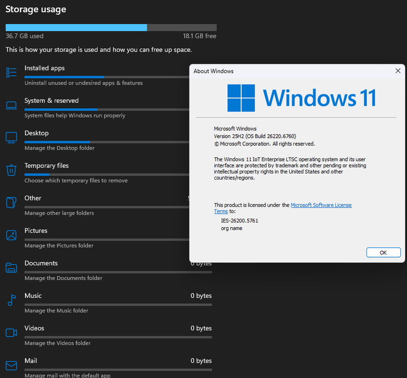This screenshot has height=378, width=407.
Task: Click the System & reserved laptop icon
Action: click(11, 105)
